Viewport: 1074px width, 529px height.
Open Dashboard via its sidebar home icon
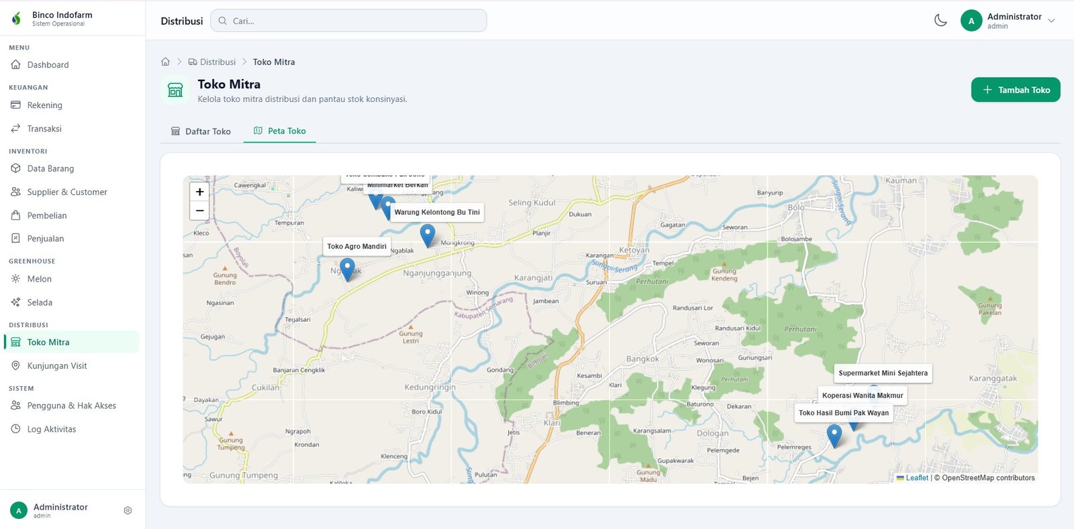[x=15, y=65]
